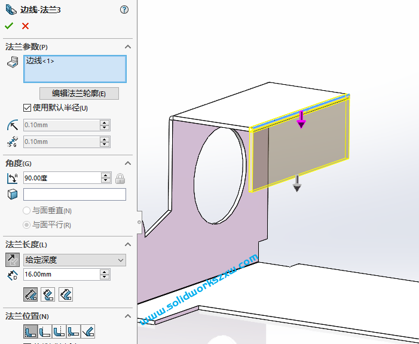
Task: Increase flange length with the up spinner arrow
Action: click(x=105, y=272)
